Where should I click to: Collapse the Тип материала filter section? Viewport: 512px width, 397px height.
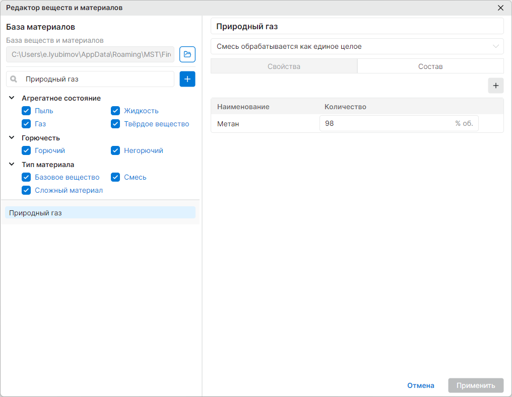point(12,164)
